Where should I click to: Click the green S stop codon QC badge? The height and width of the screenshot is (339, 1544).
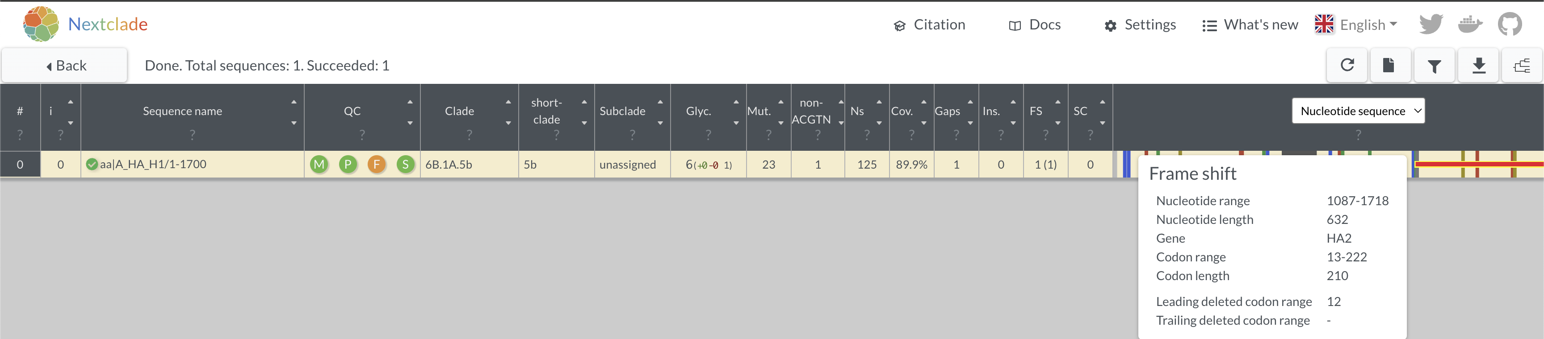coord(406,164)
